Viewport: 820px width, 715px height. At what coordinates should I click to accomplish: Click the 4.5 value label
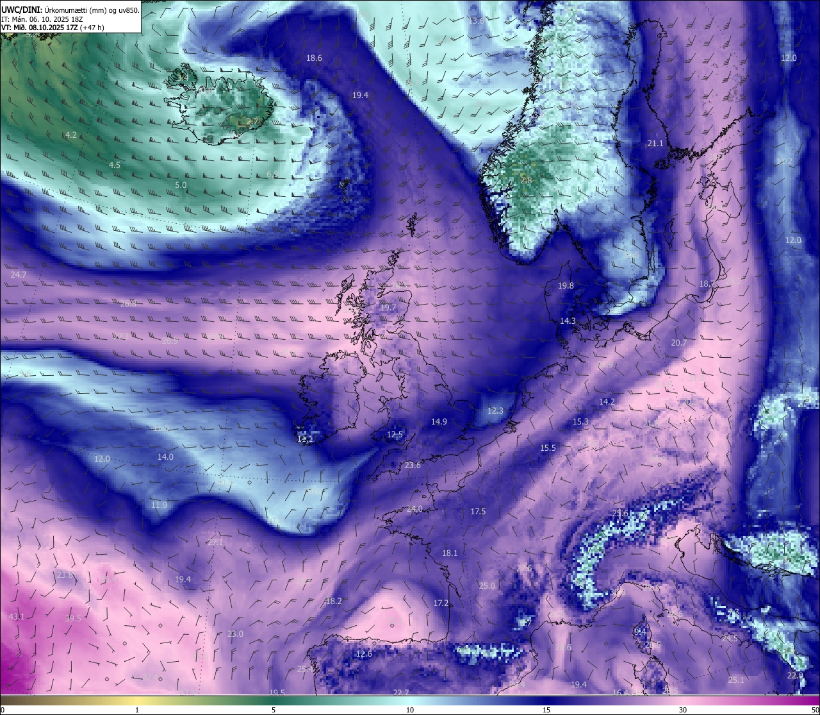tap(115, 165)
